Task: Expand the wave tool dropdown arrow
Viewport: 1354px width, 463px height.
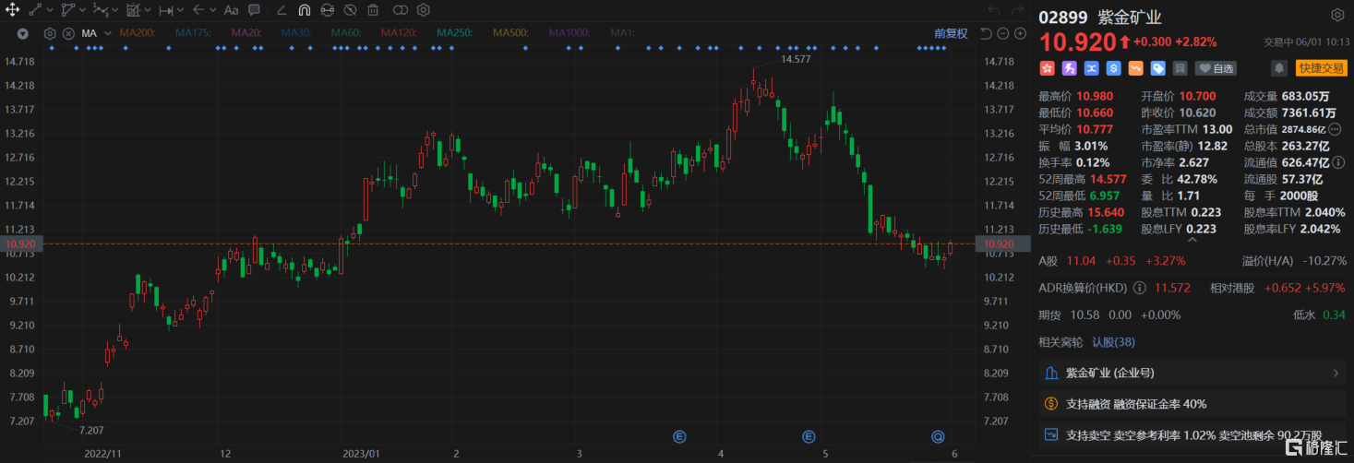Action: coord(115,10)
